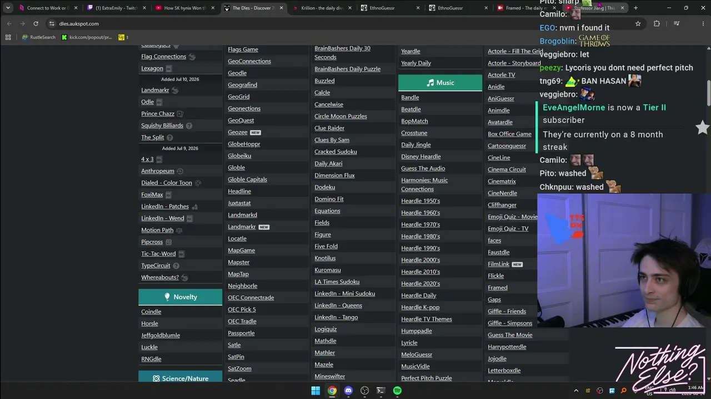The image size is (711, 399).
Task: Open the Dimension Flux link
Action: pyautogui.click(x=334, y=176)
